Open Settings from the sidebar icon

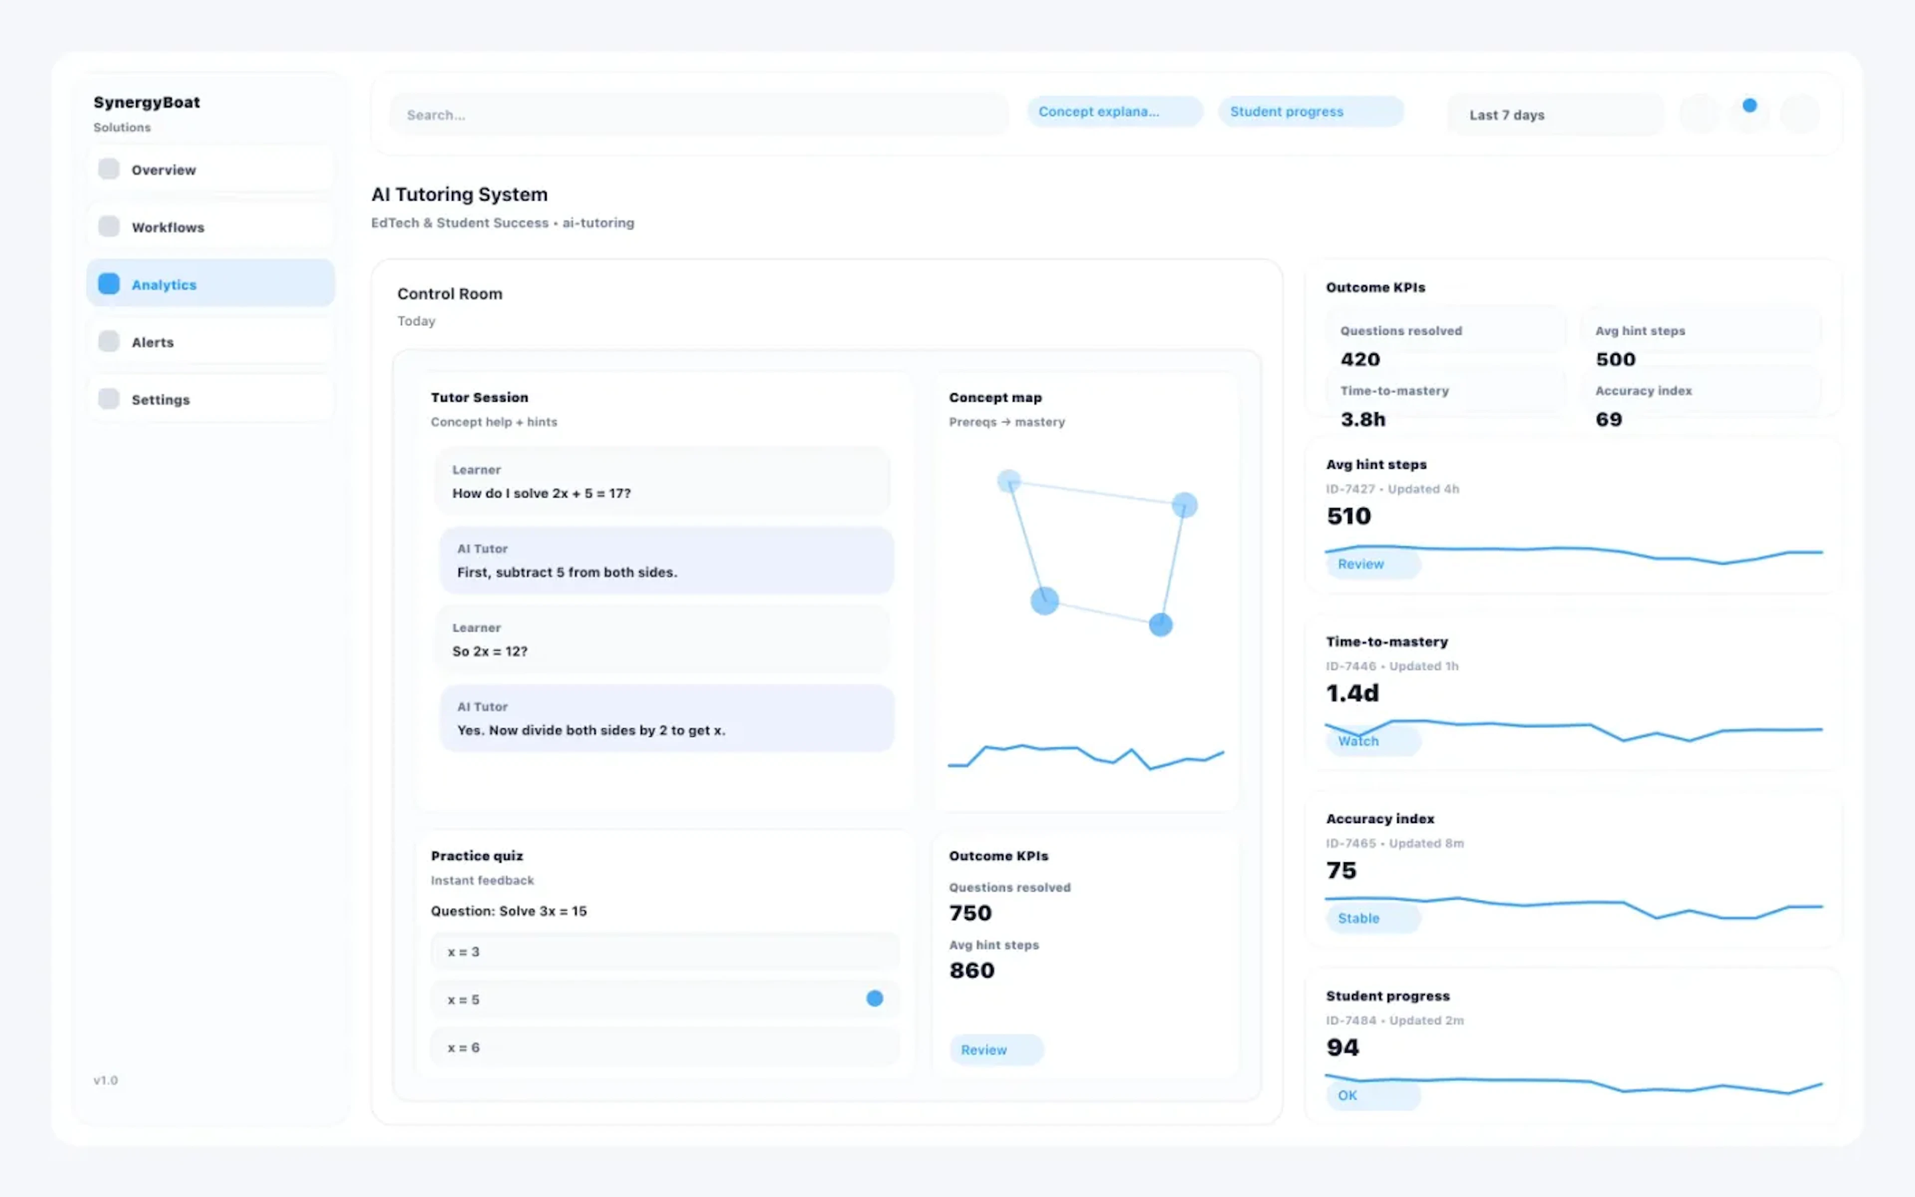point(108,399)
